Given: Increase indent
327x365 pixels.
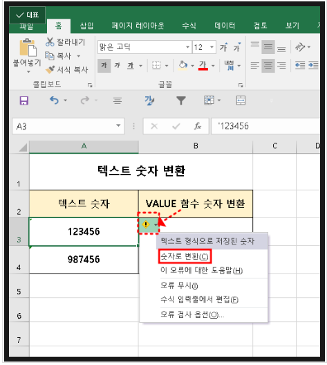Looking at the screenshot, I should [313, 65].
